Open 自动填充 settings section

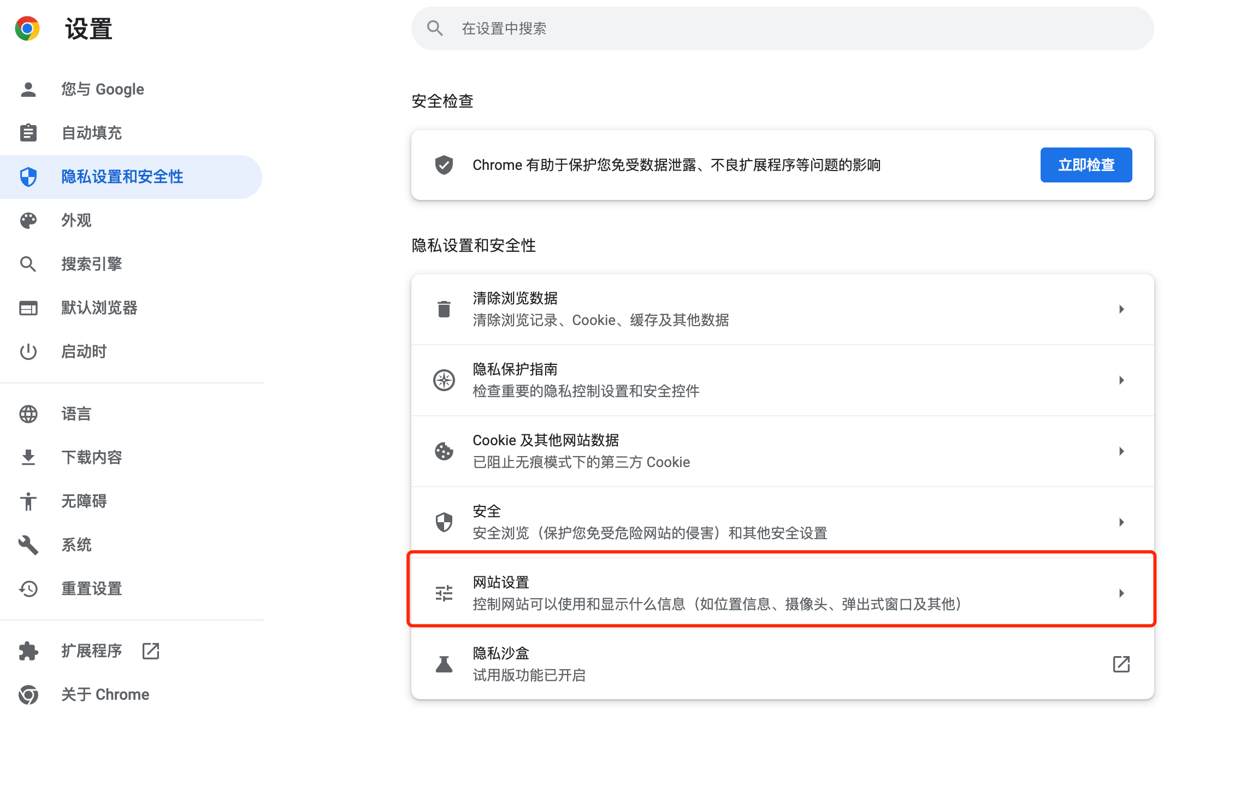(x=131, y=133)
